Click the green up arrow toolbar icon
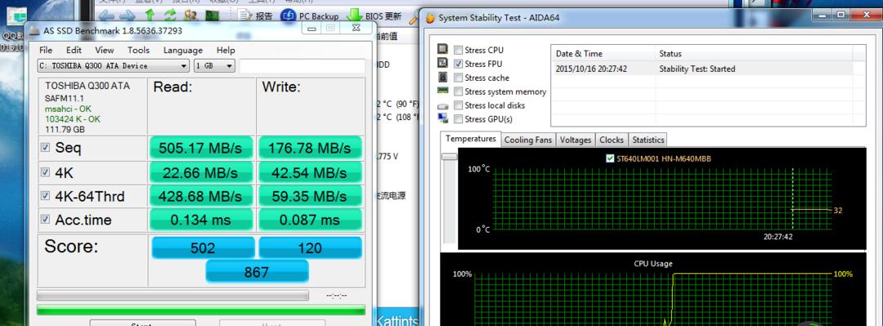 click(150, 16)
